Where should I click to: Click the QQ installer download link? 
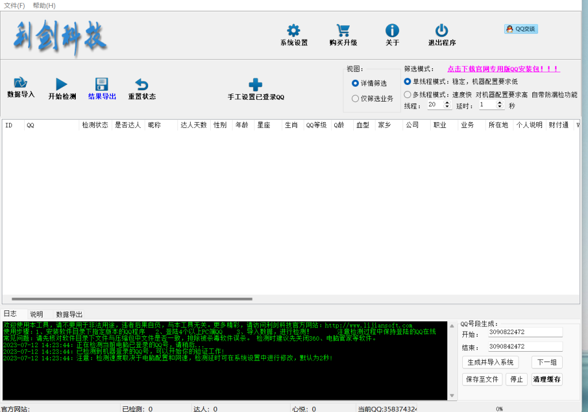503,68
